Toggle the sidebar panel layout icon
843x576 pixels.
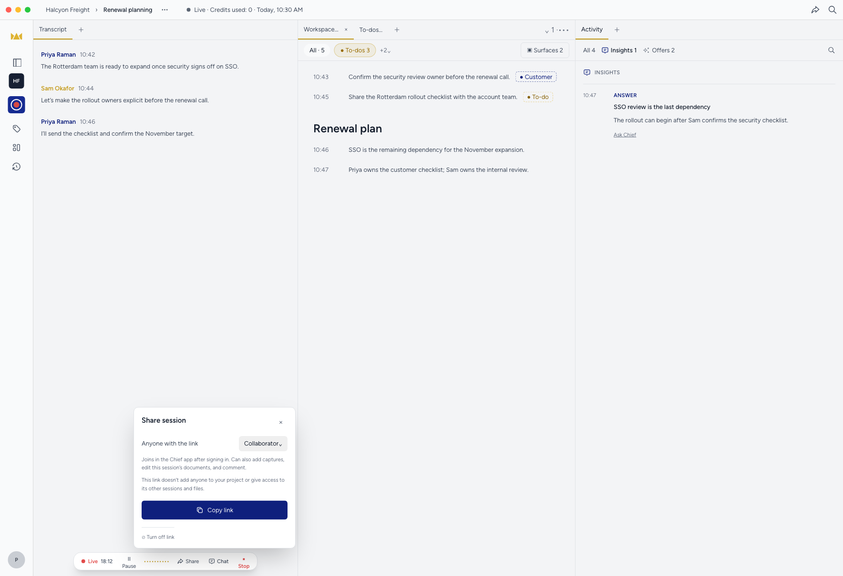point(17,62)
